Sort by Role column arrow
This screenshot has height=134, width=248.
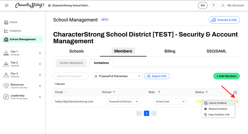click(x=159, y=92)
